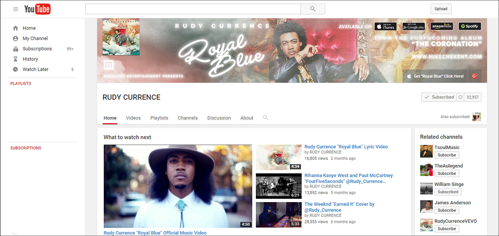
Task: Open TsoulMusic channel avatar
Action: [426, 151]
